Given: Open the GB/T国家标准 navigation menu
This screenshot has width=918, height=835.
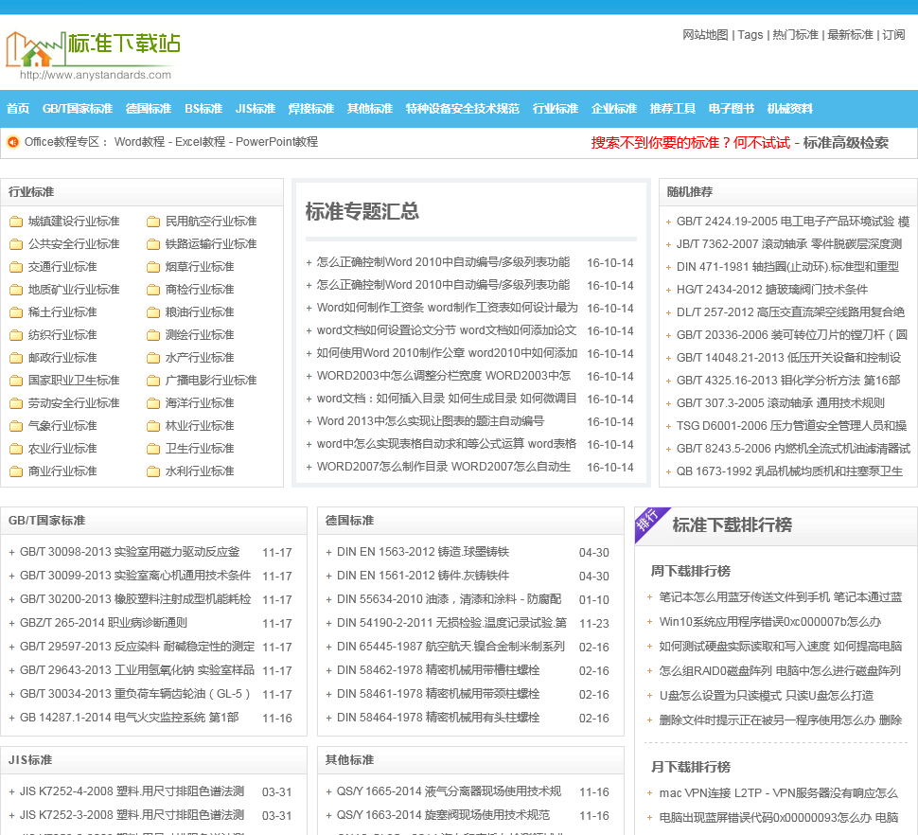Looking at the screenshot, I should point(77,109).
